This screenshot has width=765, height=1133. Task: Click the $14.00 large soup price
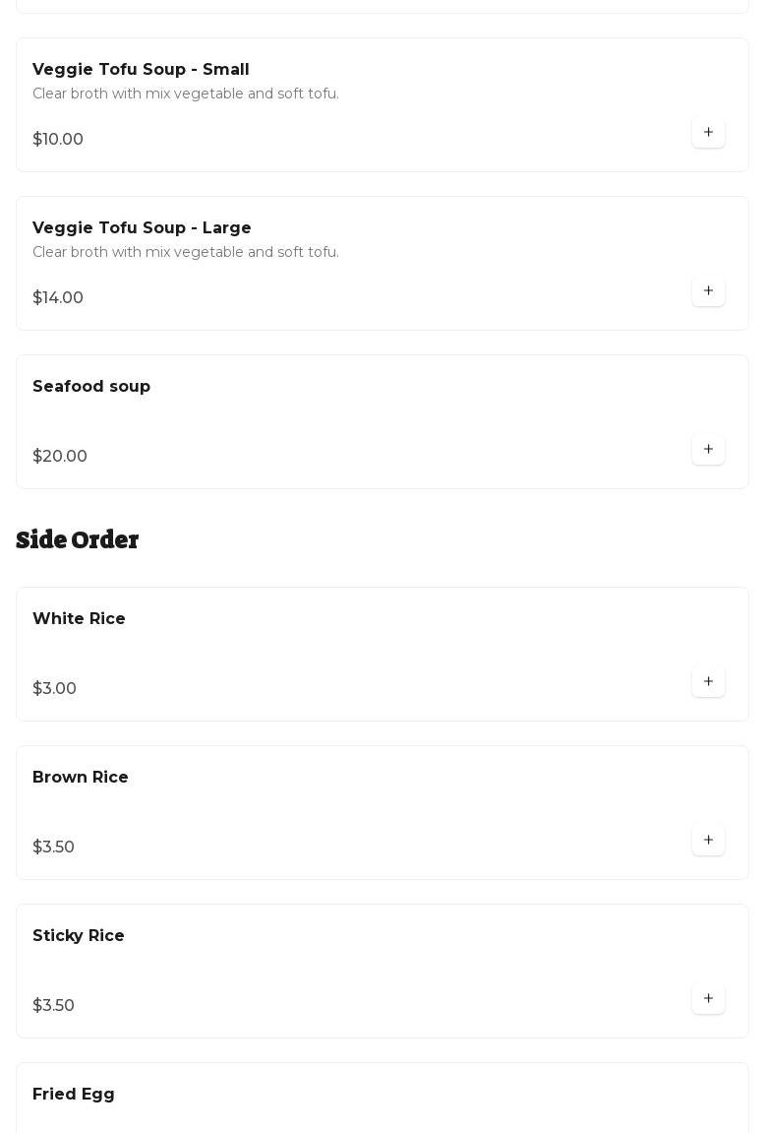tap(58, 298)
